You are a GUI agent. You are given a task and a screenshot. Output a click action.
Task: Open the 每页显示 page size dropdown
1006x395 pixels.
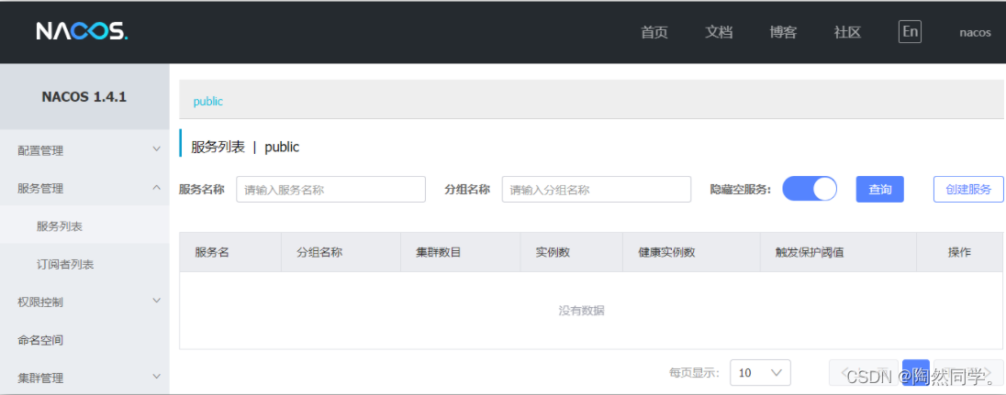760,373
